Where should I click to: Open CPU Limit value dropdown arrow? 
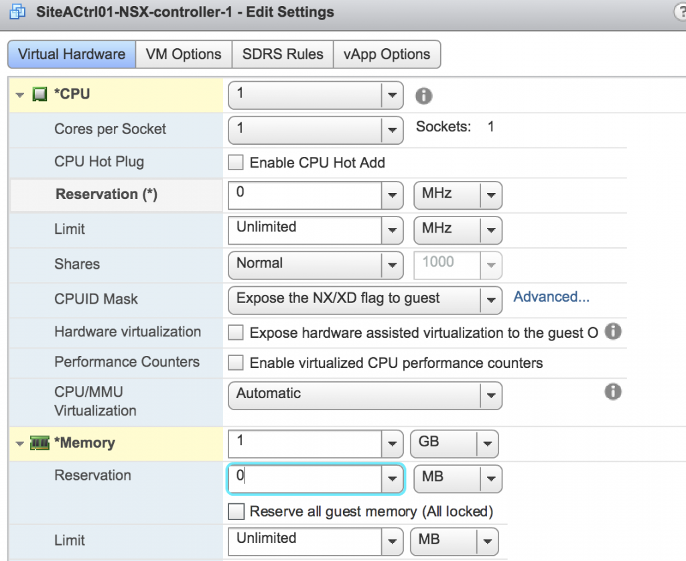(x=392, y=230)
